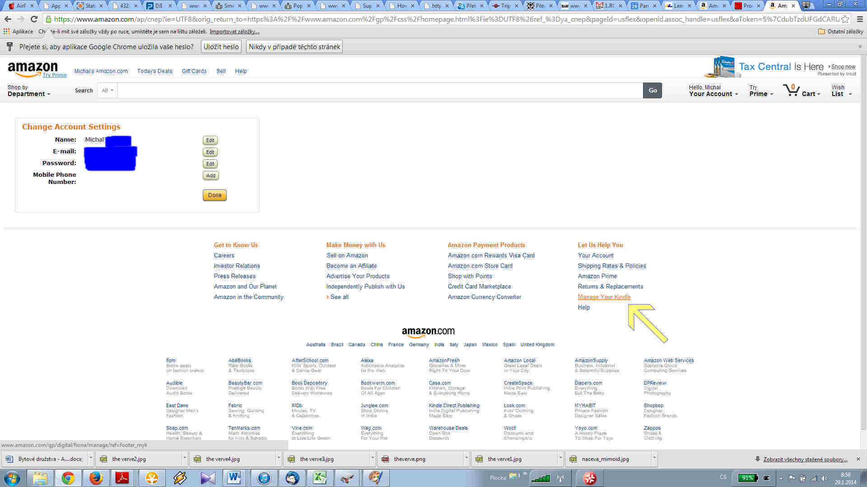The height and width of the screenshot is (487, 867).
Task: Switch to the Trip browser tab
Action: (505, 6)
